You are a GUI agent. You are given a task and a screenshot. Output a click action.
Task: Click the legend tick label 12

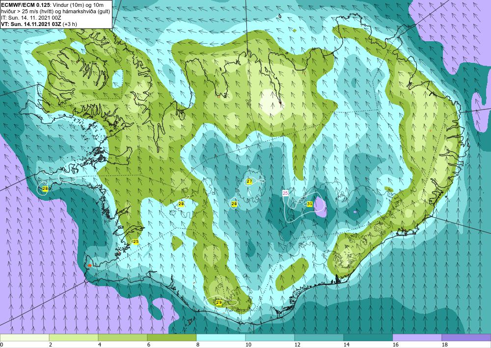point(297,345)
